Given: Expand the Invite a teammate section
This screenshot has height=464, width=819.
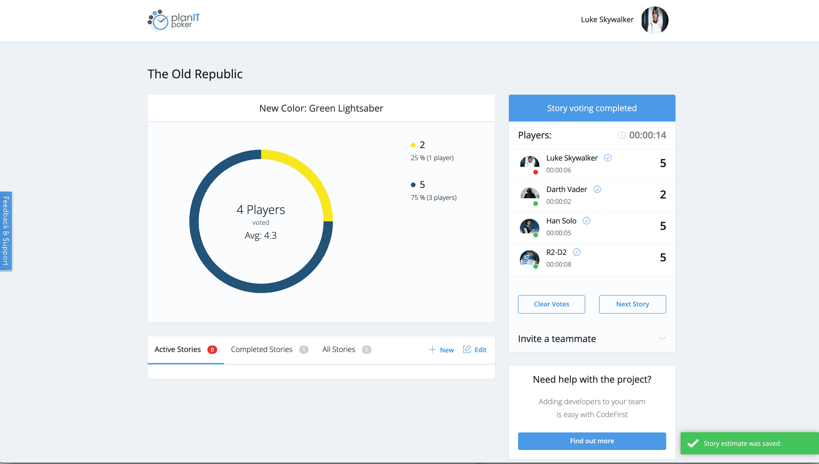Looking at the screenshot, I should click(x=662, y=338).
